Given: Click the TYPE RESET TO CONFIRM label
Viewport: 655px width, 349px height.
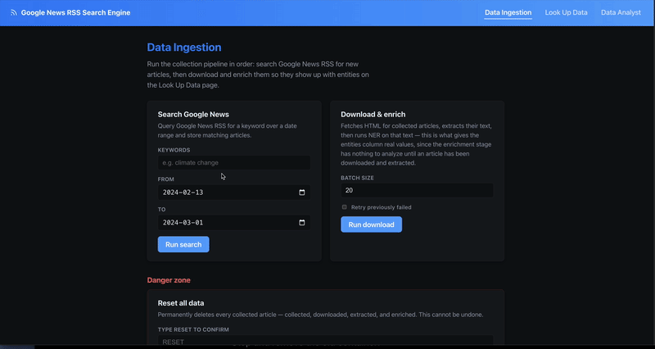Looking at the screenshot, I should point(193,329).
